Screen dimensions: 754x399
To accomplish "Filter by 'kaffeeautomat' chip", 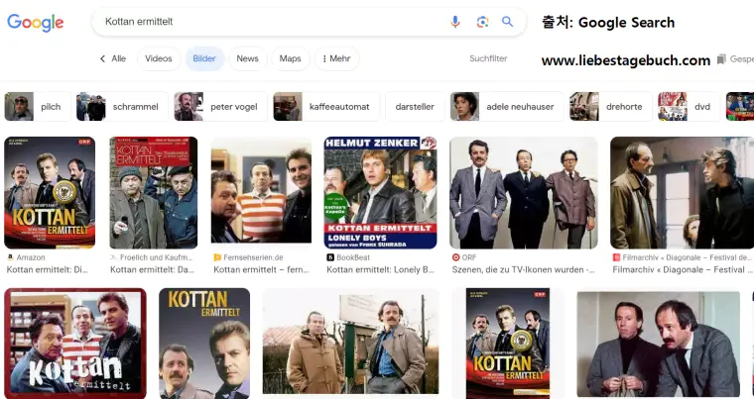I will (326, 107).
